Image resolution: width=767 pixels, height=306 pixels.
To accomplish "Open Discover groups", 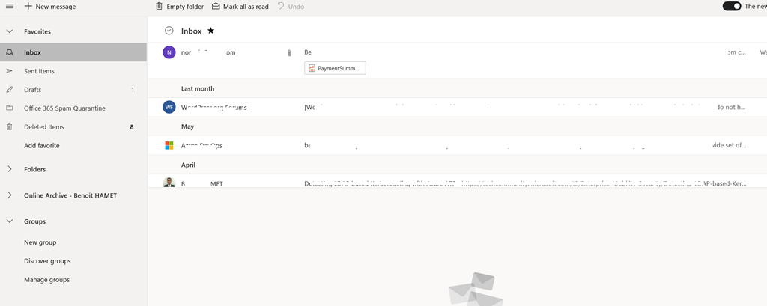I will pyautogui.click(x=47, y=260).
